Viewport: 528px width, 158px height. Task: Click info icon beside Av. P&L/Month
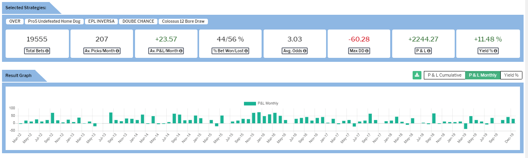181,51
